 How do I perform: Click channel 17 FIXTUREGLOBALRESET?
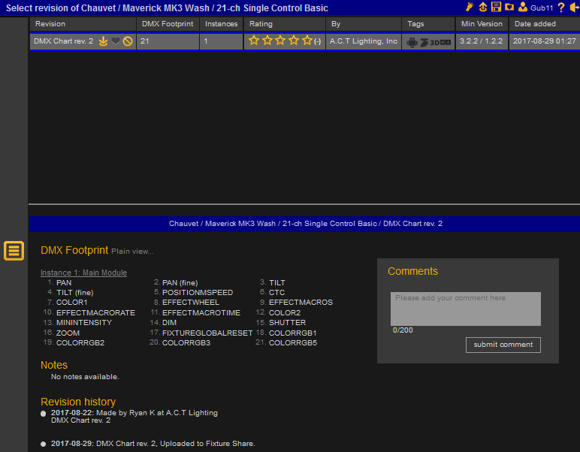[207, 333]
